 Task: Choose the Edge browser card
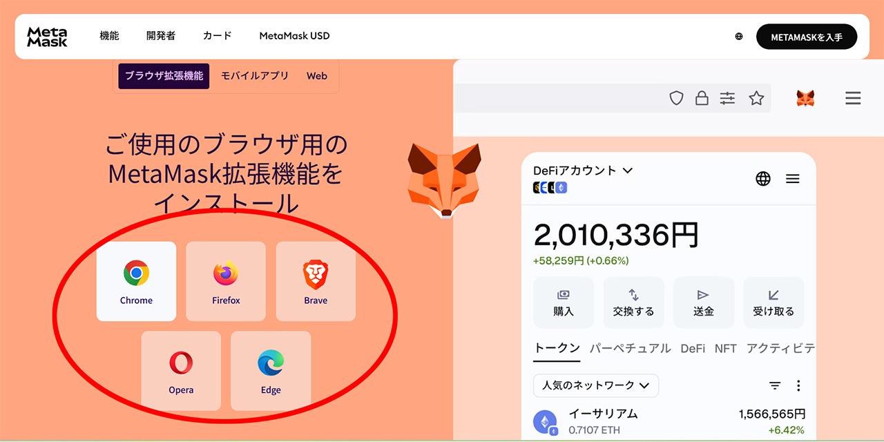271,371
